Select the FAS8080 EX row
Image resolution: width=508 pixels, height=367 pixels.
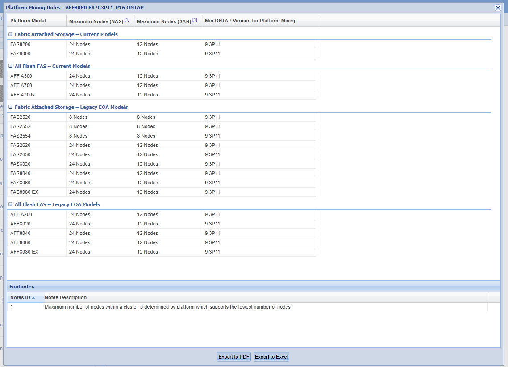[x=161, y=192]
